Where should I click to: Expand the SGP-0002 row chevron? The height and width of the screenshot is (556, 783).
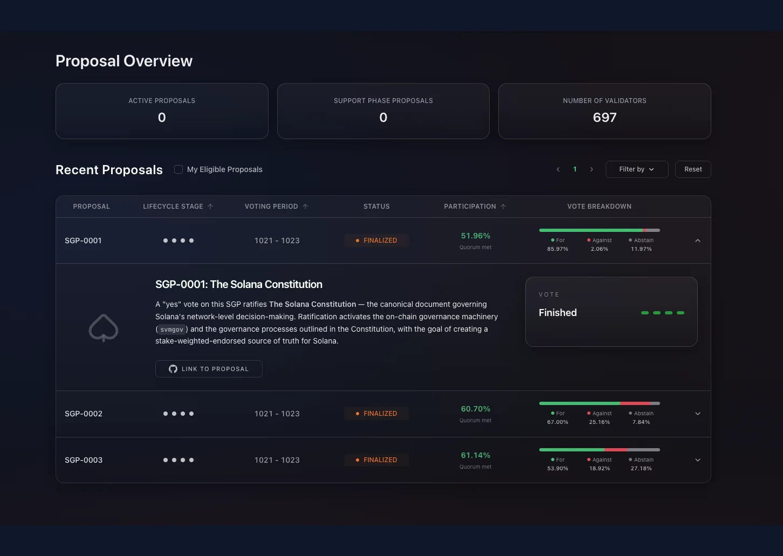(x=698, y=414)
